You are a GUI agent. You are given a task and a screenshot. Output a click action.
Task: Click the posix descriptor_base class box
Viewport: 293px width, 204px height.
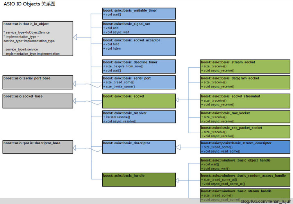[x=38, y=147]
